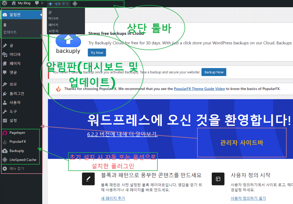Choose 미디어 in the 새로 추가 dropdown
The height and width of the screenshot is (204, 293).
(x=54, y=18)
